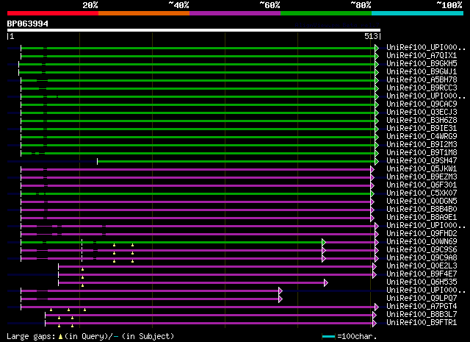Pick the UniRef100_Q0DGN5 hit
Image resolution: width=470 pixels, height=342 pixels.
point(422,202)
